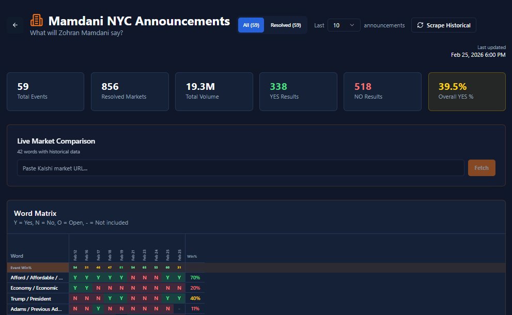The image size is (512, 315).
Task: Click the Feb 21 column header
Action: pos(133,255)
